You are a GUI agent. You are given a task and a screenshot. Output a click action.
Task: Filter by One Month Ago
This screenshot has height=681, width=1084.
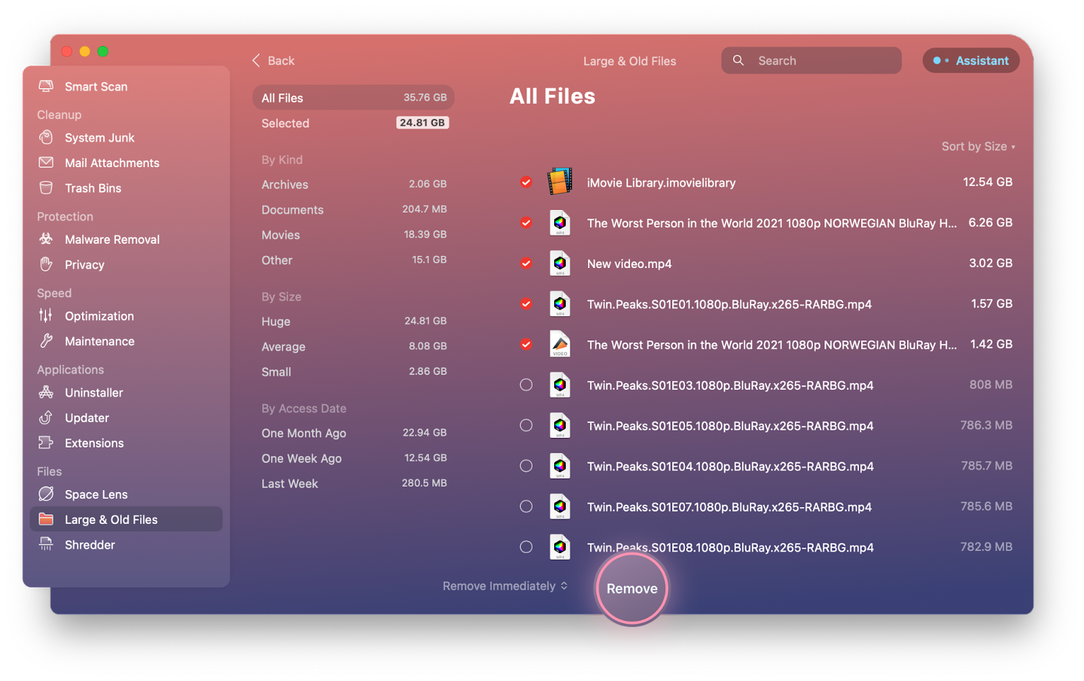pyautogui.click(x=353, y=433)
